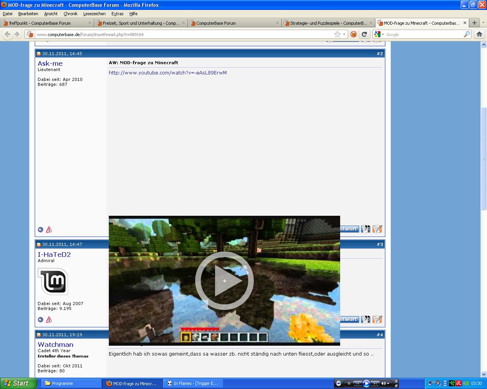Click quick reply icon on post #3
Viewport: 487px width, 389px height.
point(377,319)
